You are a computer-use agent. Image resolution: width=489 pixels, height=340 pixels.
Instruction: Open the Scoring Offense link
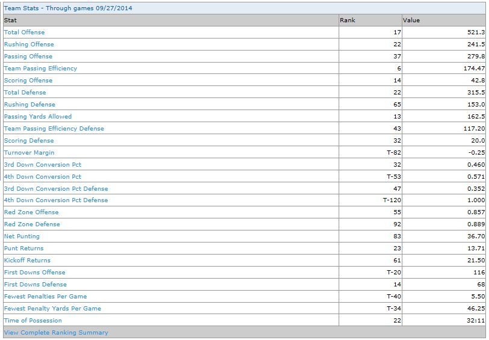(x=28, y=80)
